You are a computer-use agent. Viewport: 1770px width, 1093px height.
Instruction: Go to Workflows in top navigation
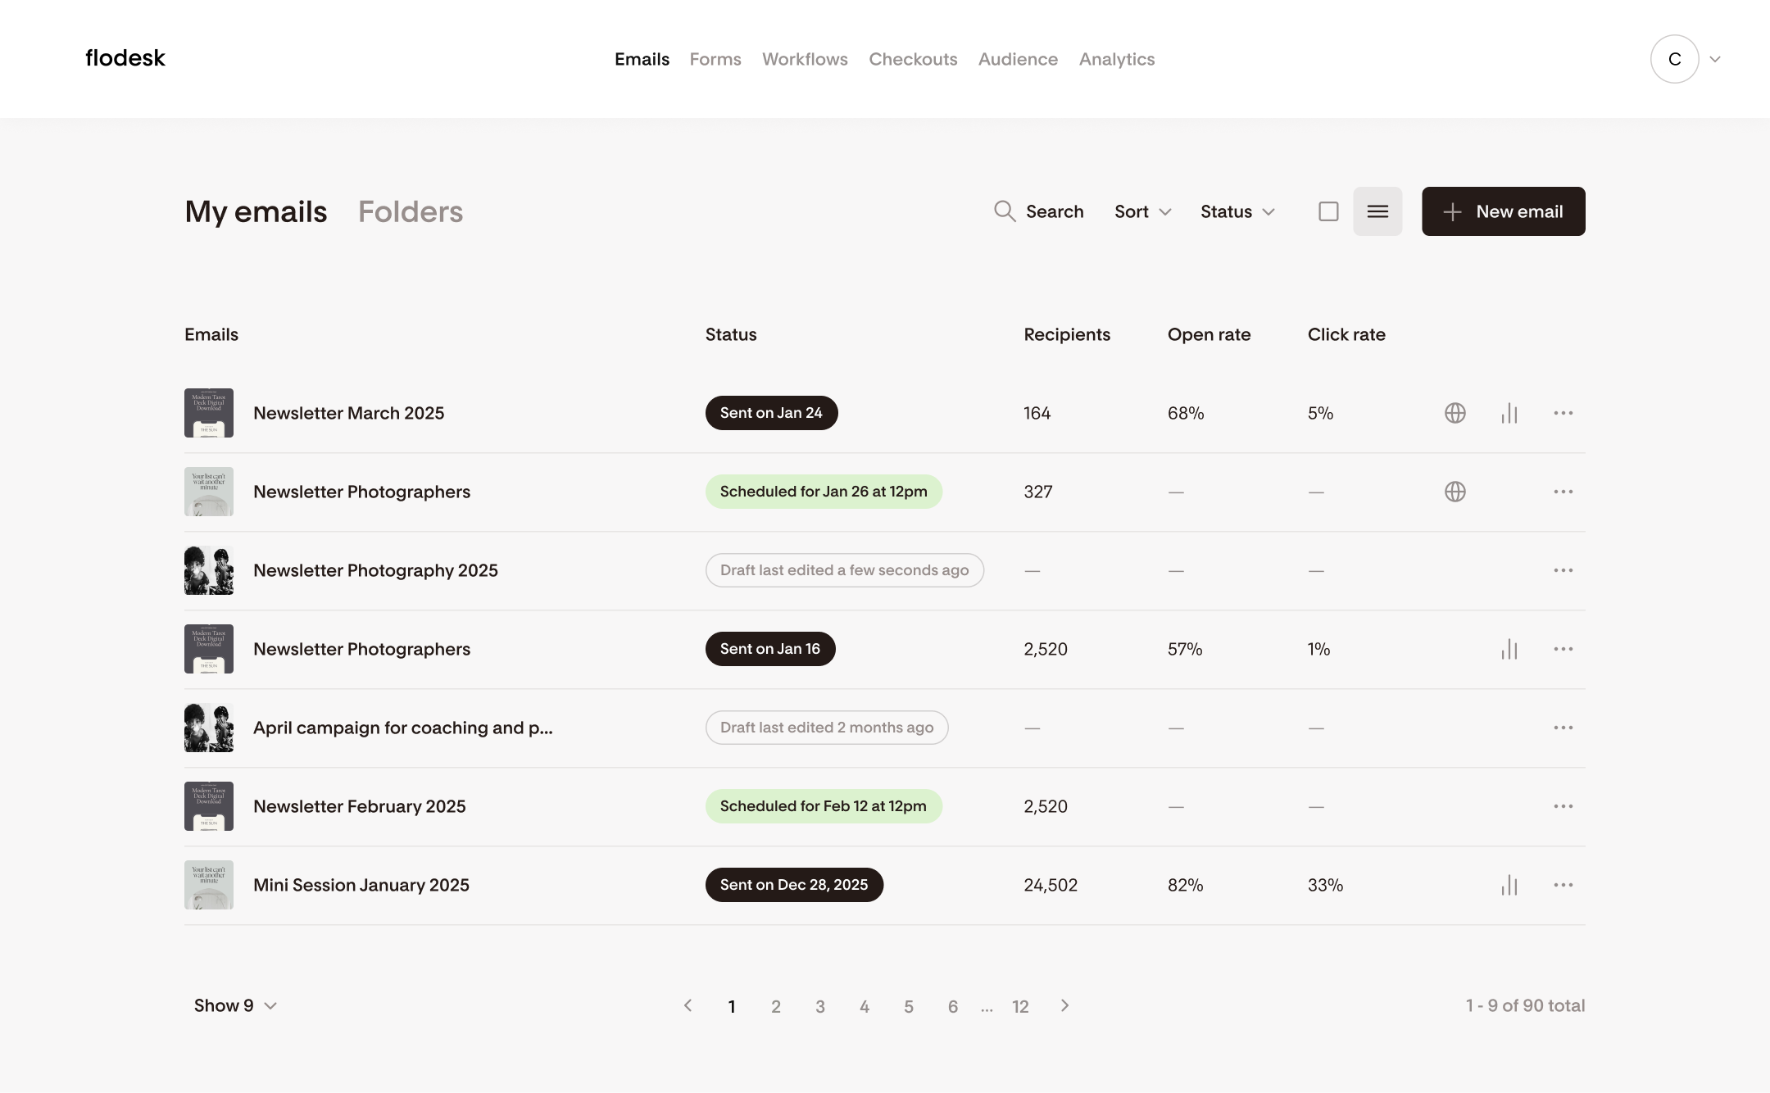tap(805, 59)
